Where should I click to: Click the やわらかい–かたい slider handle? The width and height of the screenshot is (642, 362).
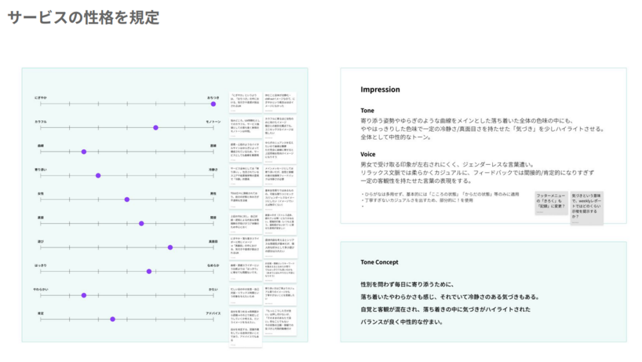pos(84,296)
